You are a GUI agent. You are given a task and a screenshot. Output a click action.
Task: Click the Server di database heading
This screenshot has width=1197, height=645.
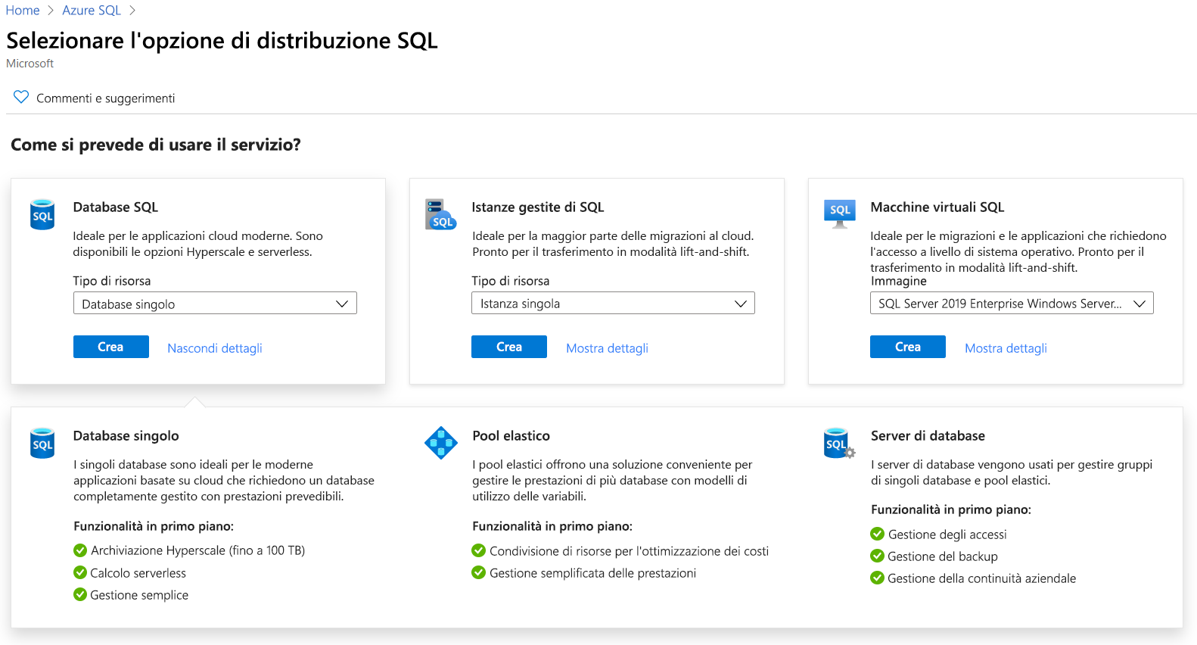tap(928, 435)
